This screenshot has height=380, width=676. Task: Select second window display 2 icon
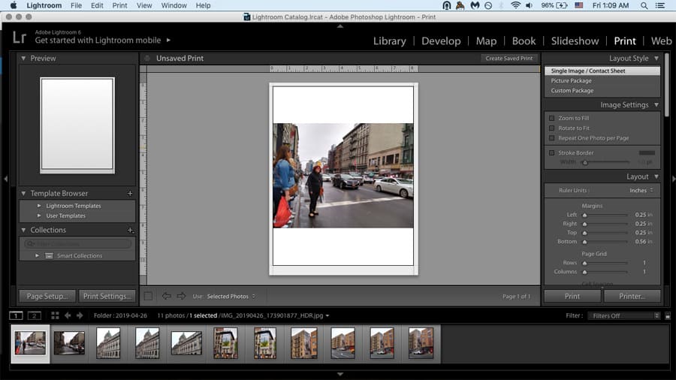click(34, 316)
